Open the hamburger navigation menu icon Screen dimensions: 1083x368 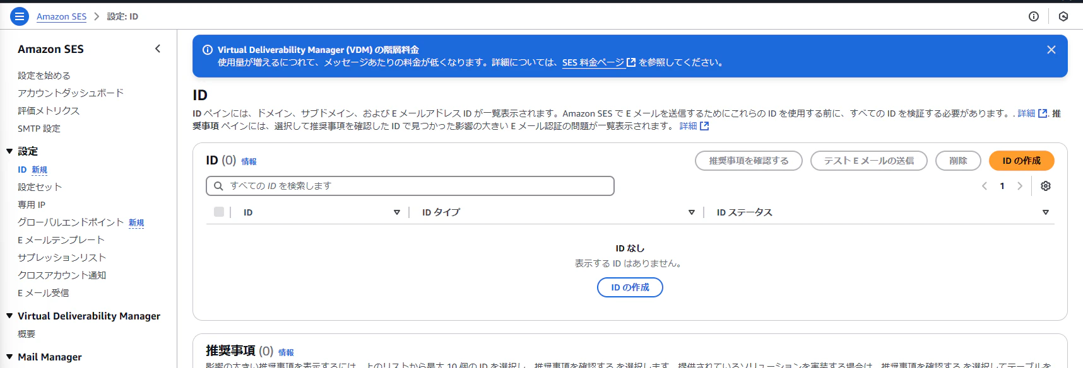(x=20, y=16)
